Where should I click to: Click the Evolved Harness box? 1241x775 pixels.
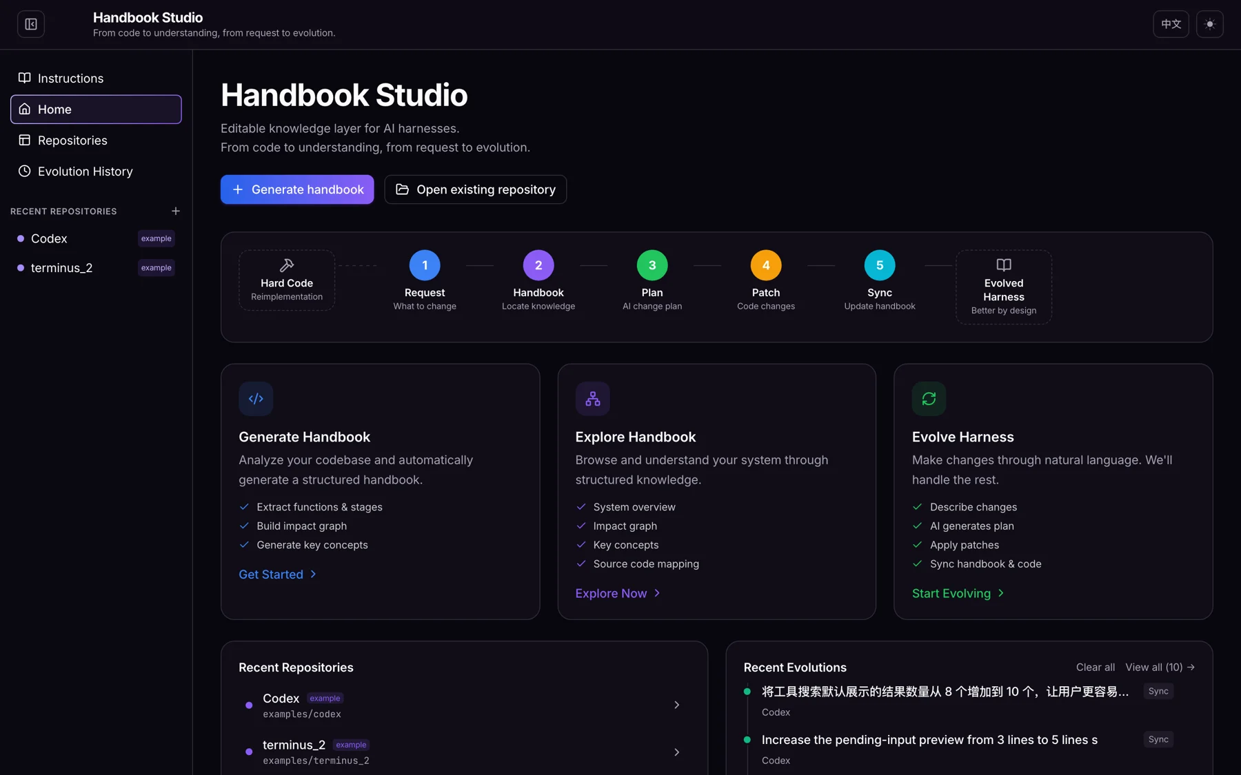point(1004,287)
